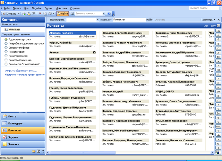Click the folder list icon at pane bottom

[x=34, y=151]
